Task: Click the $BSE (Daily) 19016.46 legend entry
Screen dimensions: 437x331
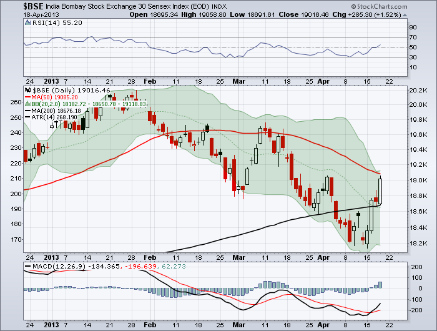Action: click(72, 91)
